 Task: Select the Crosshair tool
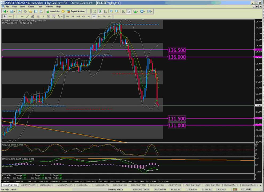(10, 16)
